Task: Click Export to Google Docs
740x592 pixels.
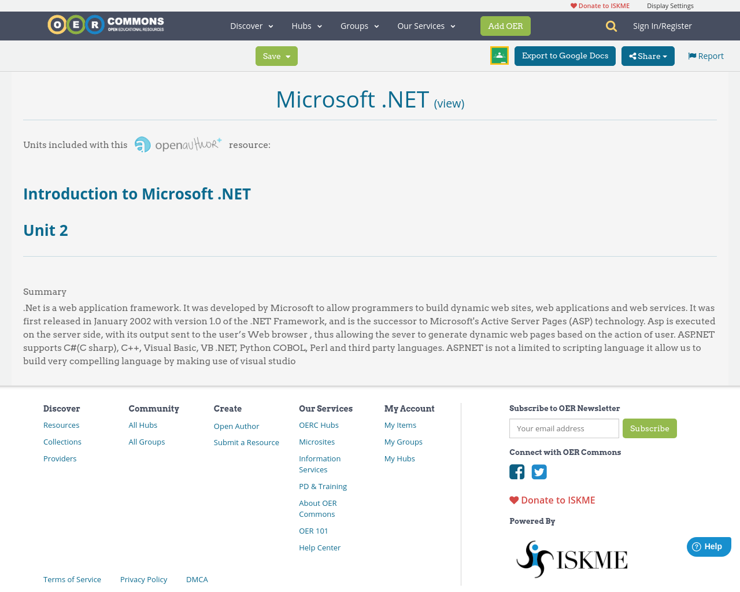Action: (x=565, y=55)
